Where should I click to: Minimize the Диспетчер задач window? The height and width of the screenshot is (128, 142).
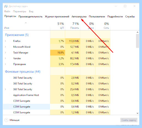pyautogui.click(x=116, y=6)
